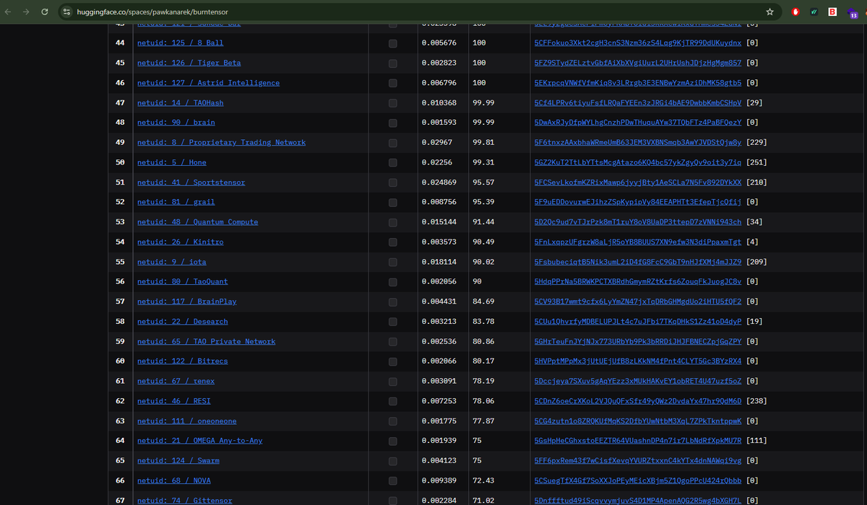The image size is (867, 505).
Task: Go back to the previous page
Action: pyautogui.click(x=8, y=12)
